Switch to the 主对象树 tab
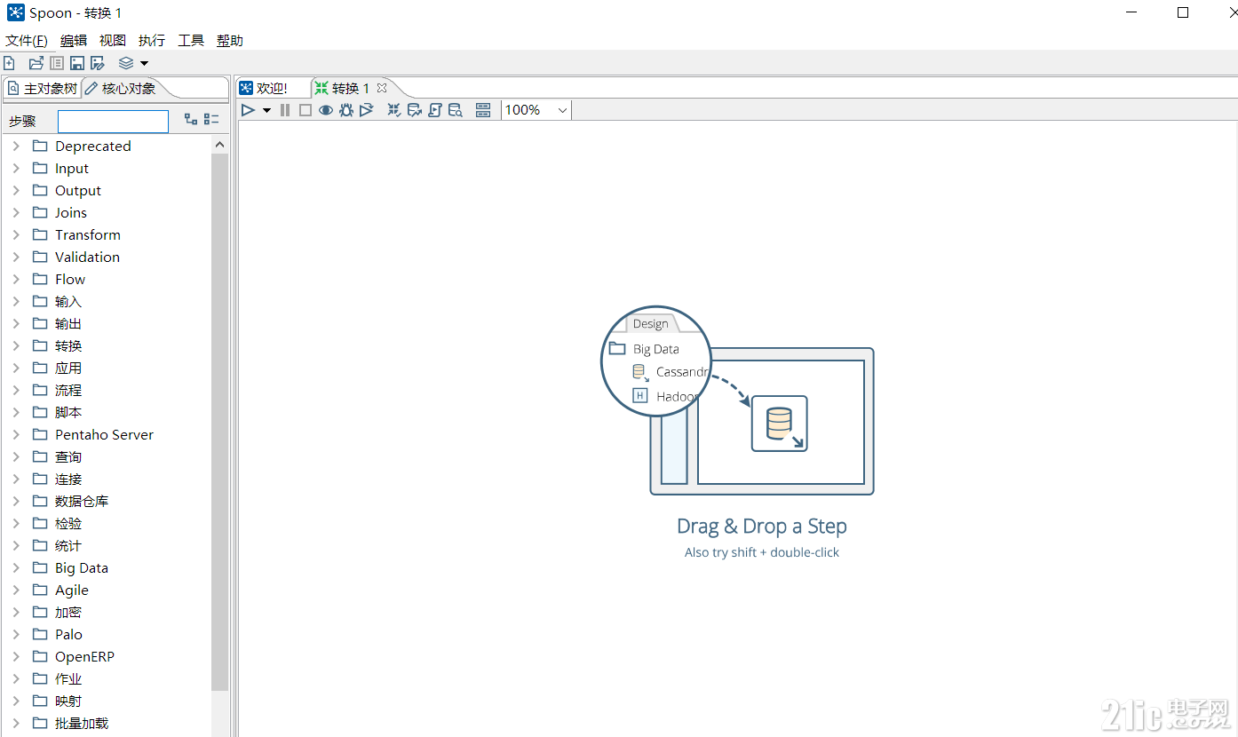 (42, 88)
